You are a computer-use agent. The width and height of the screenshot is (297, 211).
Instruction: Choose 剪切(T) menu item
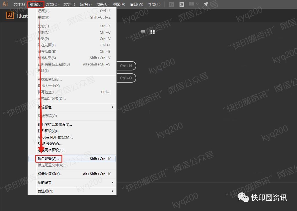click(x=72, y=26)
